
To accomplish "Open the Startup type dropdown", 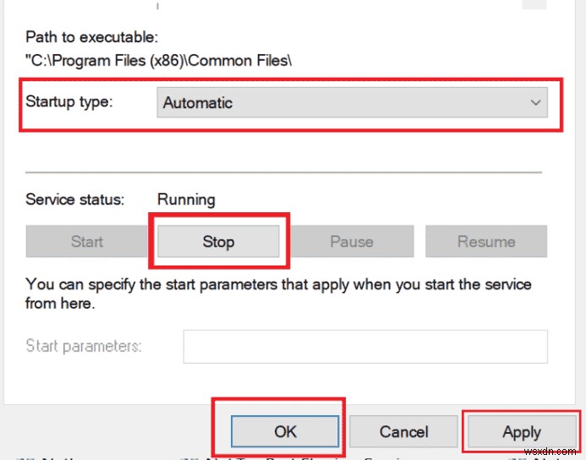I will (352, 102).
